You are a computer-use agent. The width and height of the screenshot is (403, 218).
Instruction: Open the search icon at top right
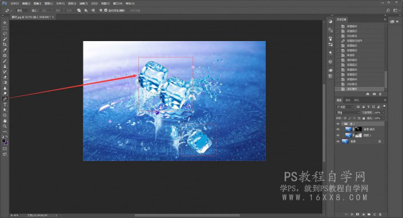coord(388,10)
